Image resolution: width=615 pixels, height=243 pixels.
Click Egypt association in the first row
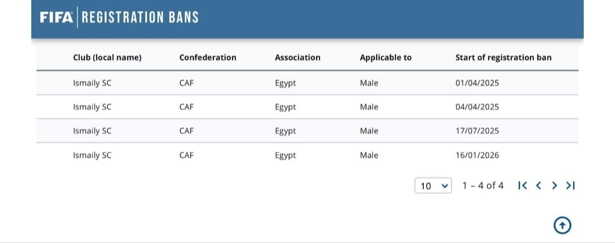pos(285,83)
